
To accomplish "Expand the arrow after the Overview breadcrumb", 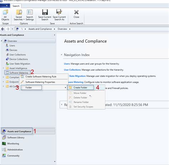I will click(x=70, y=29).
